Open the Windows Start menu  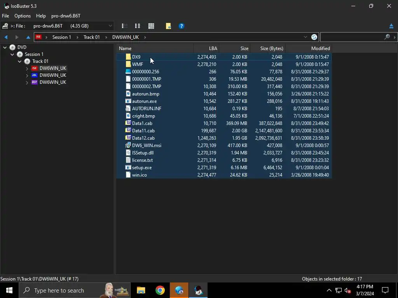click(9, 290)
